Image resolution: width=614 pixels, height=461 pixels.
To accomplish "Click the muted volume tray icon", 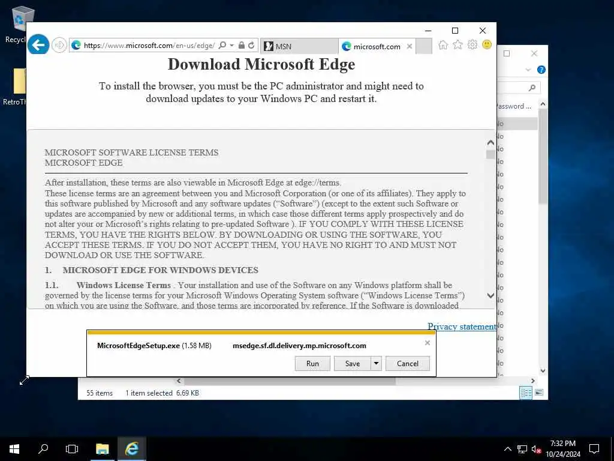I will point(536,449).
